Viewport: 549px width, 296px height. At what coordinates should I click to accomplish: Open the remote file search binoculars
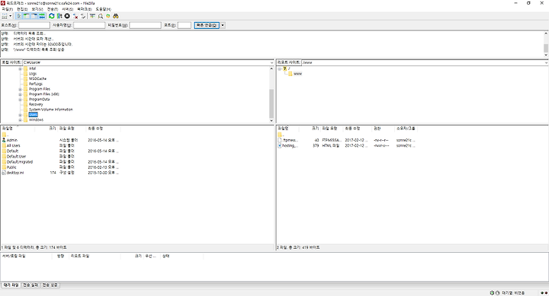116,16
